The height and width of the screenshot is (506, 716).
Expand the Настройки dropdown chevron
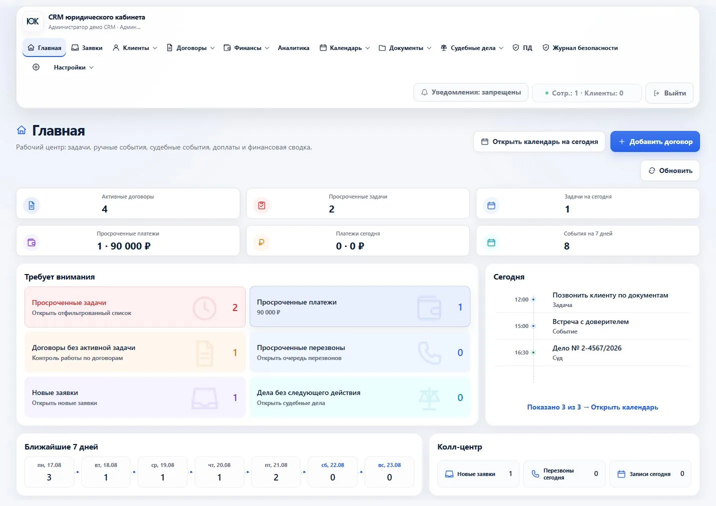(92, 67)
